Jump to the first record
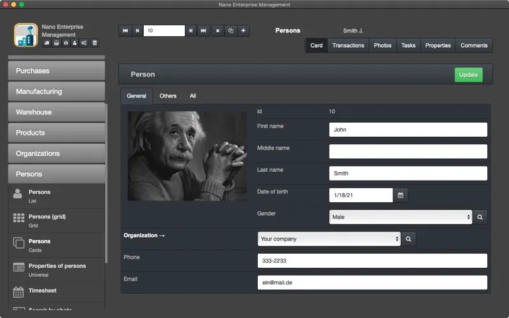 (x=125, y=31)
